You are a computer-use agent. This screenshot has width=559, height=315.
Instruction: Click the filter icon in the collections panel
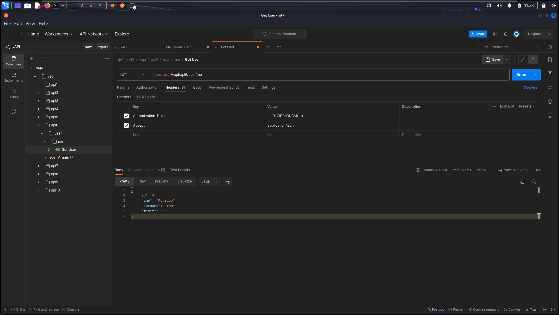coord(42,58)
